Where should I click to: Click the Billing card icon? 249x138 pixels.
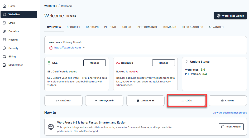(4, 57)
